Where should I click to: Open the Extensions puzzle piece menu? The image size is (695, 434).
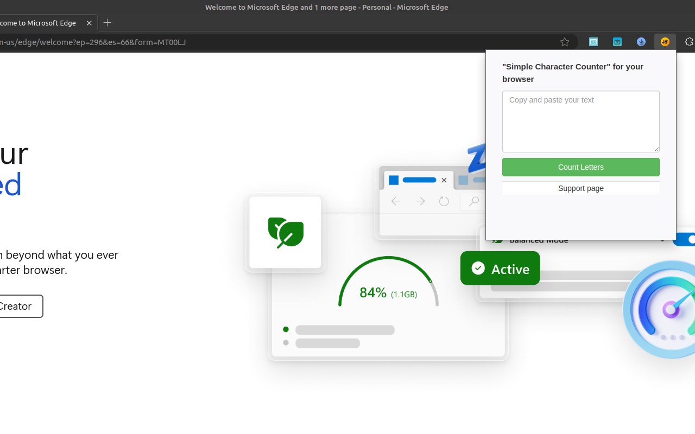click(x=689, y=42)
